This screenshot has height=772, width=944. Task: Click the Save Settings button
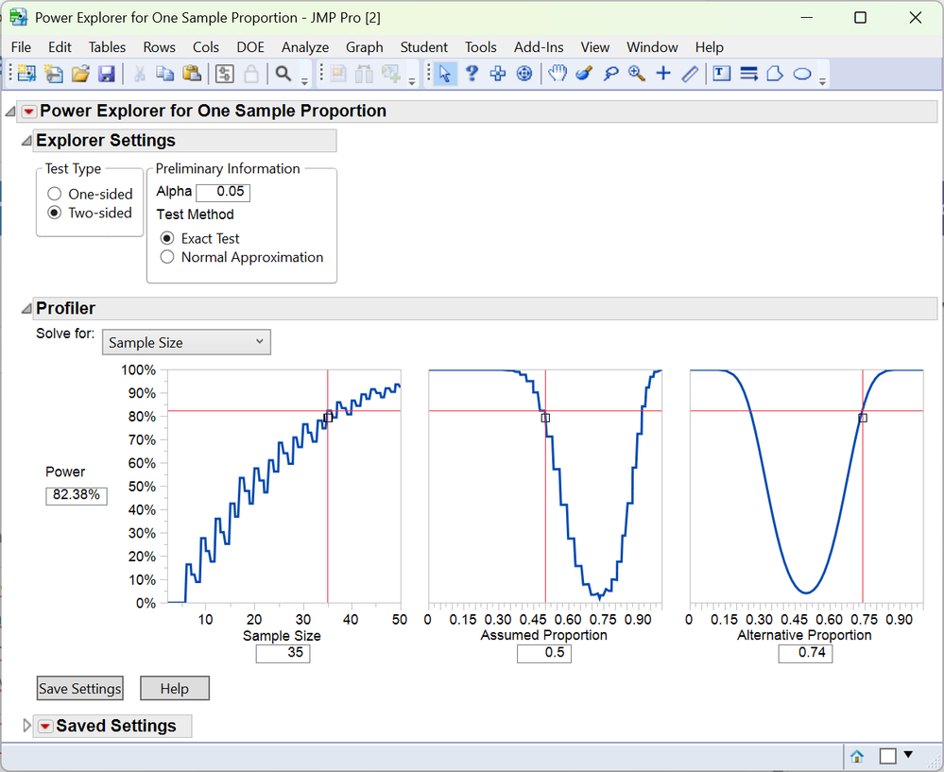(x=80, y=689)
